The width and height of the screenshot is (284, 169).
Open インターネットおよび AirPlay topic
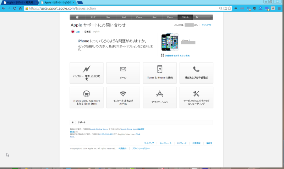coord(123,97)
